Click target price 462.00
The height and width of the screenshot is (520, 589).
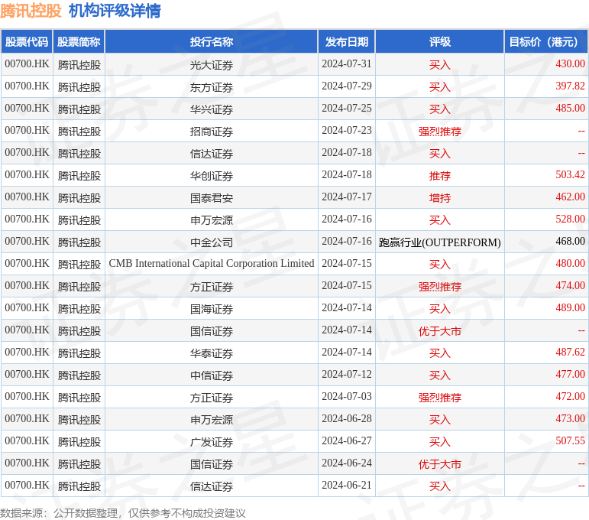pos(570,197)
